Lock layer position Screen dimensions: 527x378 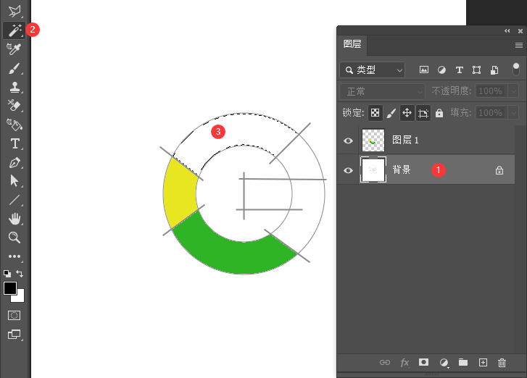tap(407, 113)
